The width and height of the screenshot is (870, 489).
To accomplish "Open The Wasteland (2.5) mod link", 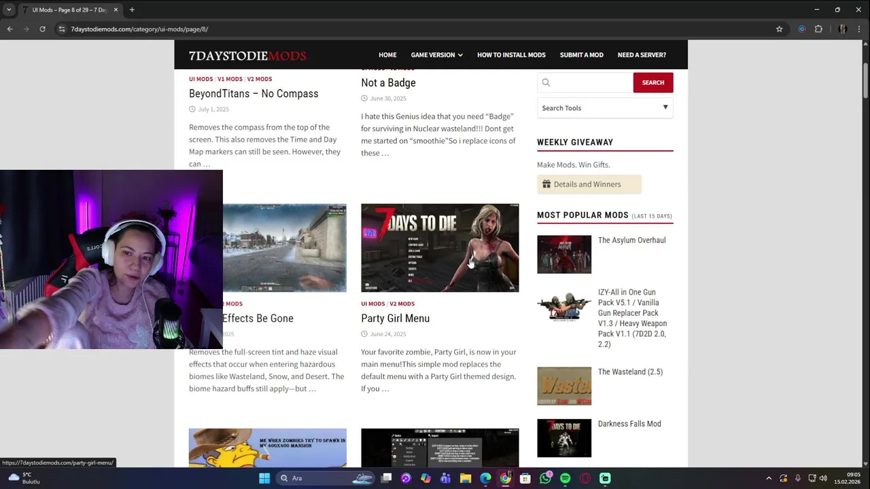I will (630, 372).
